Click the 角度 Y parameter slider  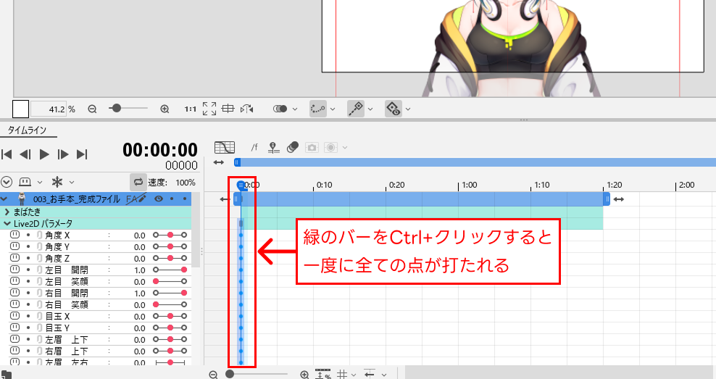170,246
